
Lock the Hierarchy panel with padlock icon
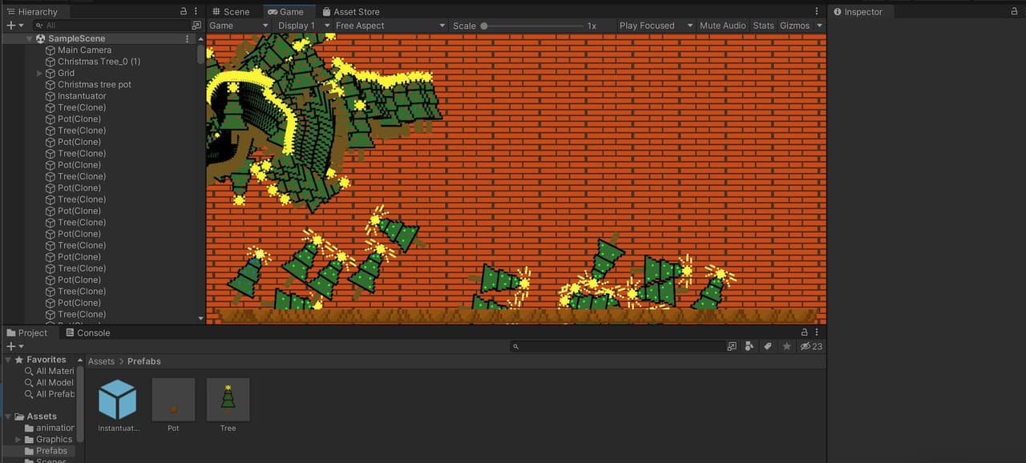pos(184,11)
